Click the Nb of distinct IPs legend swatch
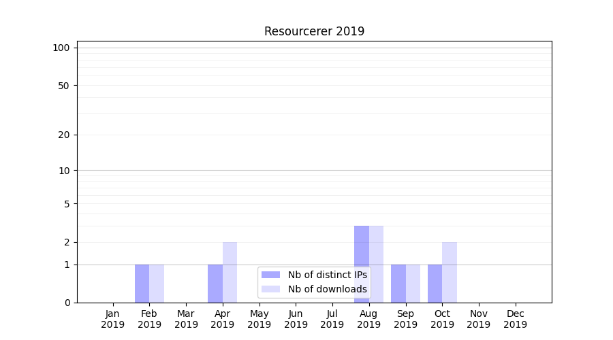This screenshot has width=613, height=340. coord(270,275)
